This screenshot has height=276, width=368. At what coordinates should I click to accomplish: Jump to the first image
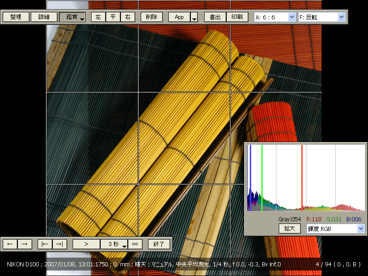tap(45, 244)
